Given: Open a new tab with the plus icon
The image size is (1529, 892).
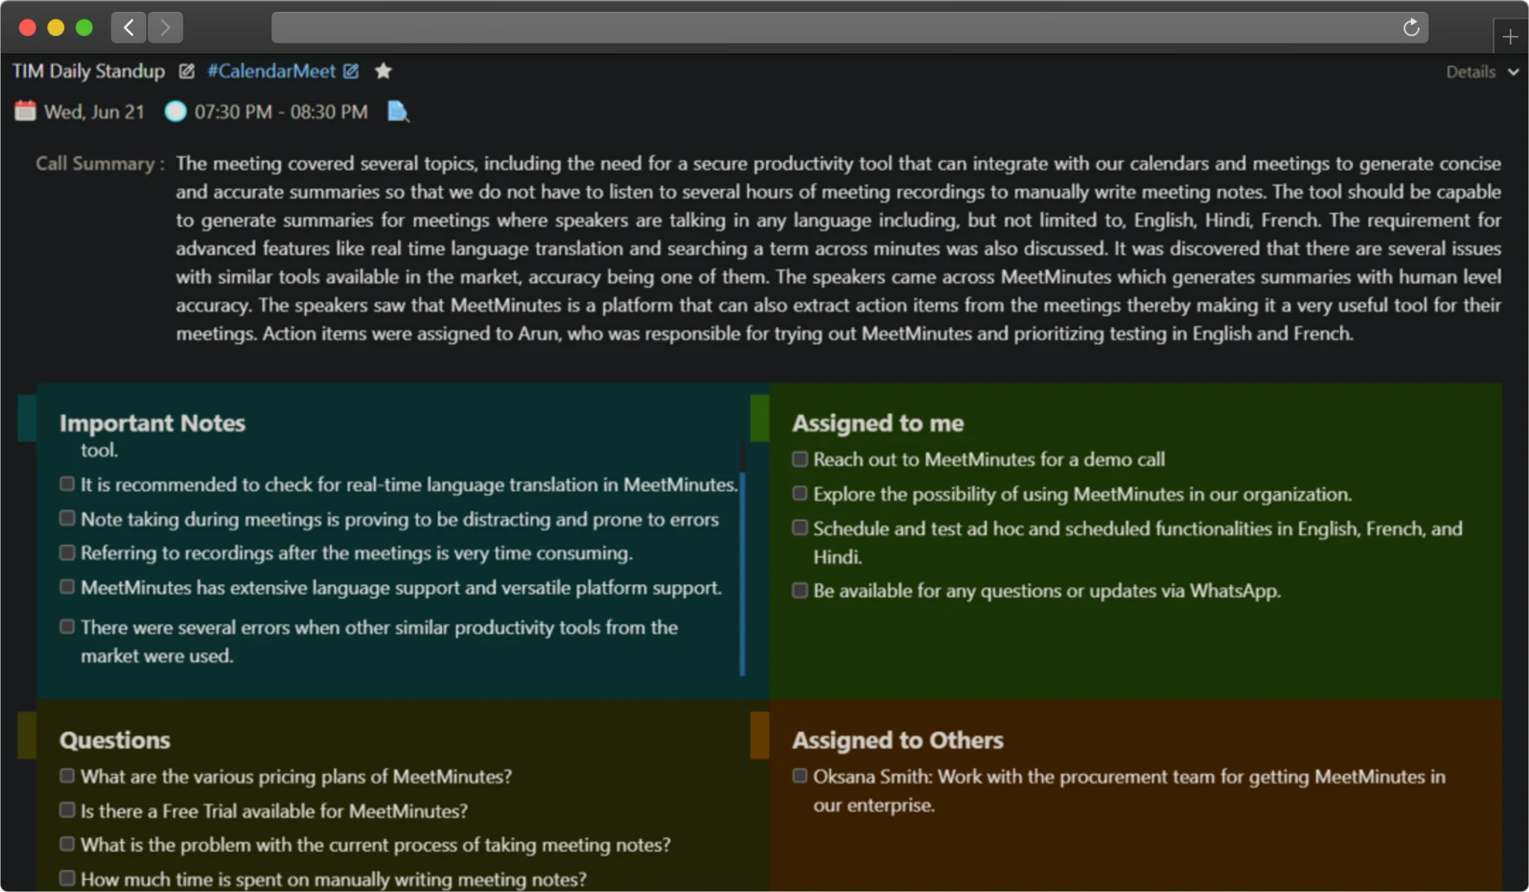Looking at the screenshot, I should click(1510, 35).
